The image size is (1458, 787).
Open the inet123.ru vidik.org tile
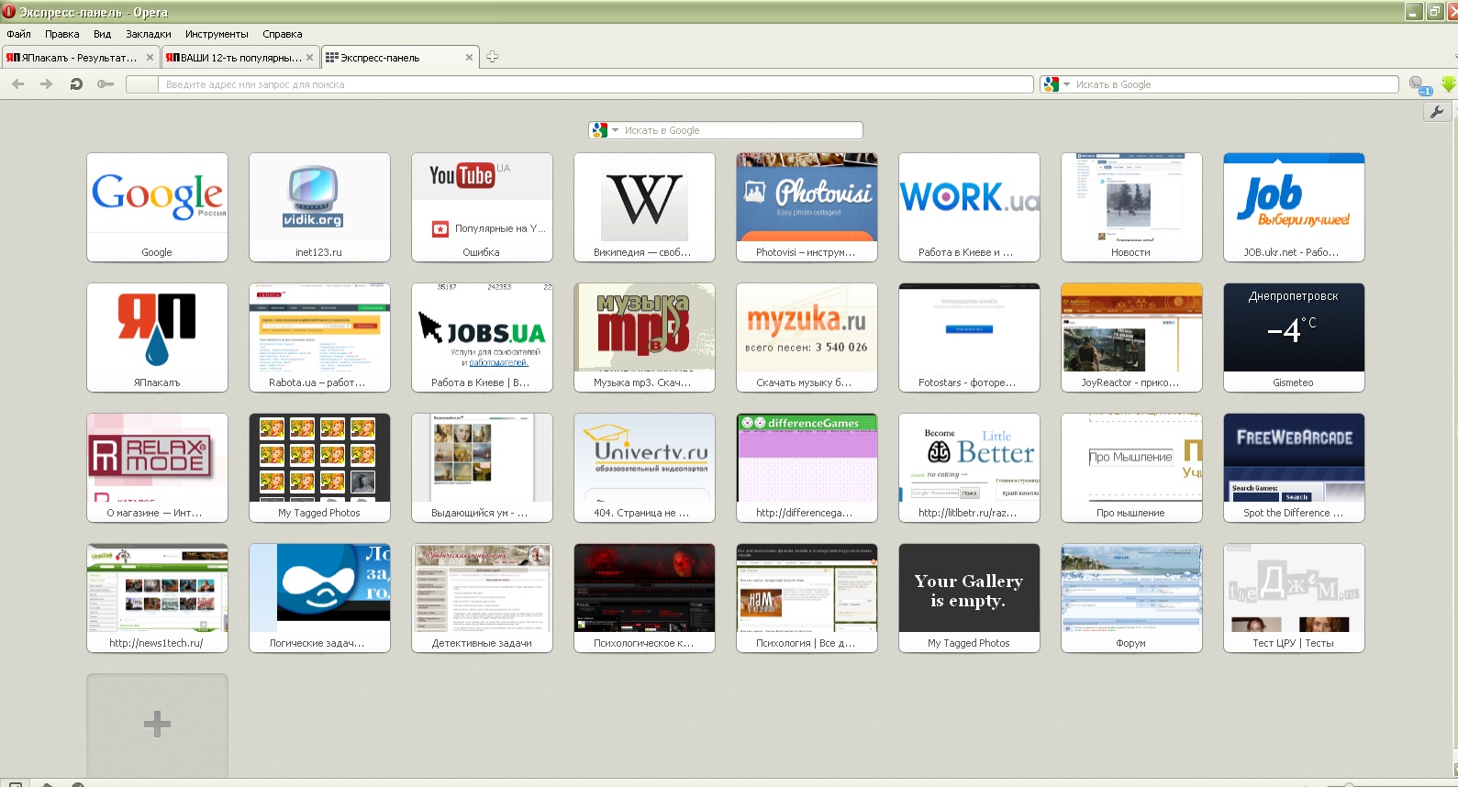[x=319, y=207]
